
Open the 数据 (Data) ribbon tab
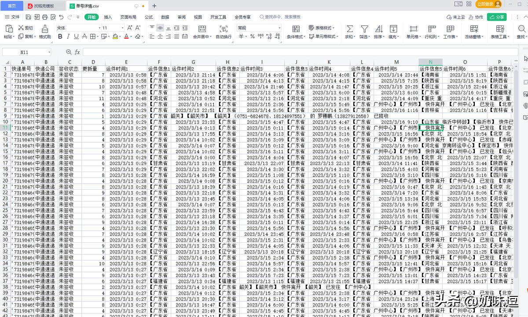point(165,17)
